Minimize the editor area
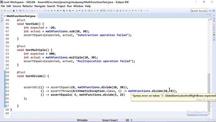Image resolution: width=216 pixels, height=122 pixels. coord(207,15)
